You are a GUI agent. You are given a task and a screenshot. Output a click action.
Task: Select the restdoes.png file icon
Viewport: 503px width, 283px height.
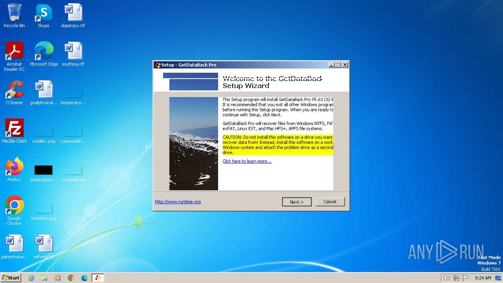coord(44,212)
